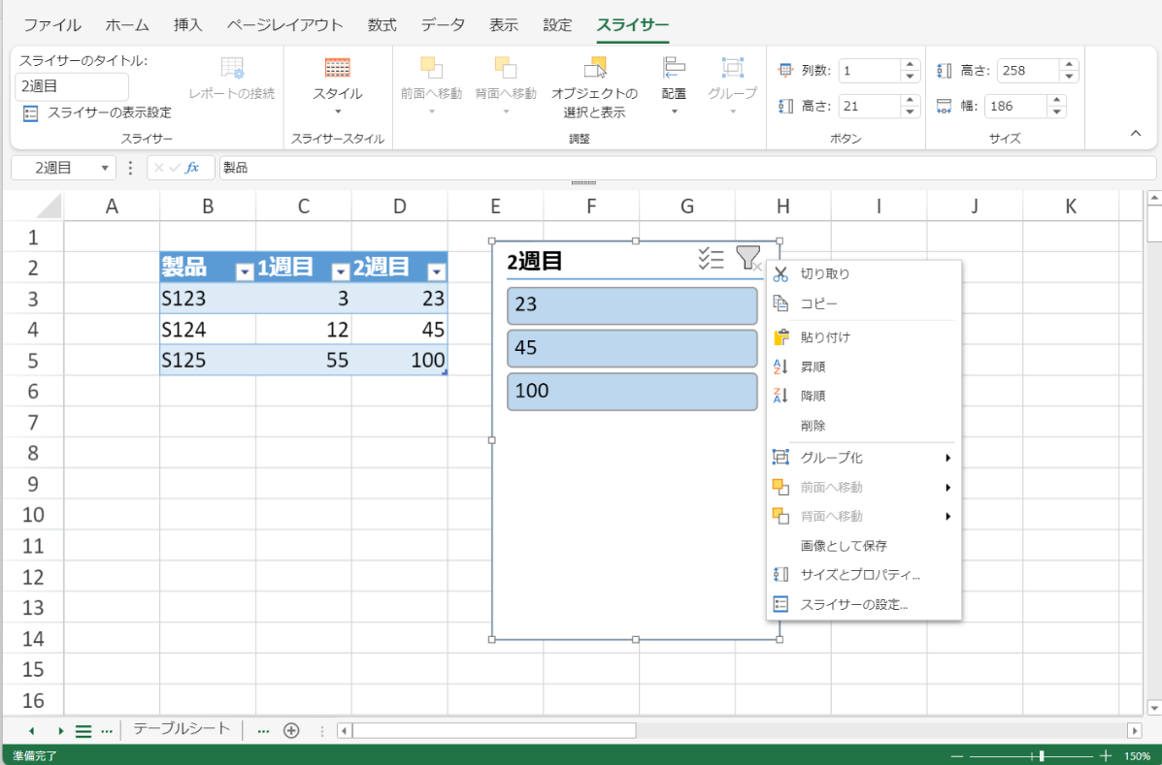The height and width of the screenshot is (765, 1162).
Task: Open スライサーの設定... from the context menu
Action: pos(853,604)
